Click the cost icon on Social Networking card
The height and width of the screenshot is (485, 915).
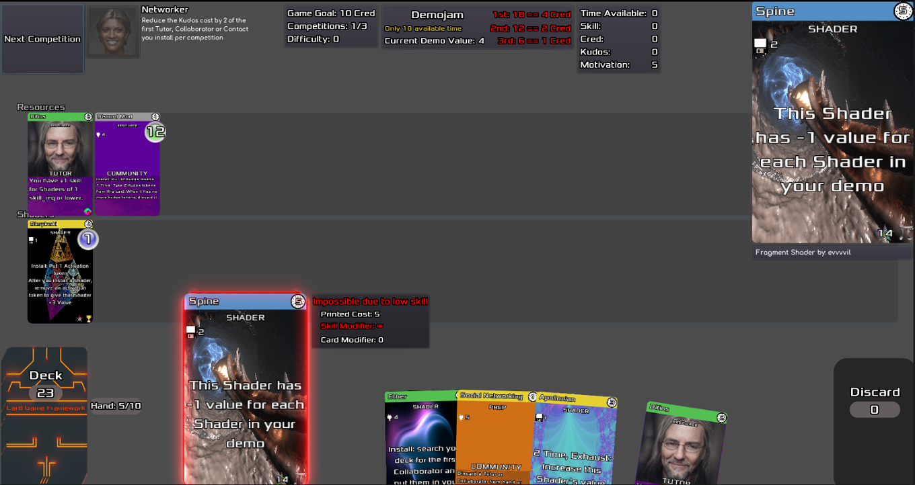(532, 397)
